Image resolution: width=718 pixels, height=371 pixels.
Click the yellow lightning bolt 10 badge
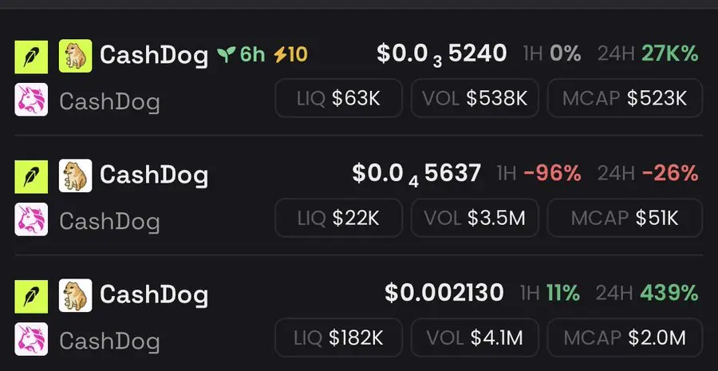[x=290, y=55]
